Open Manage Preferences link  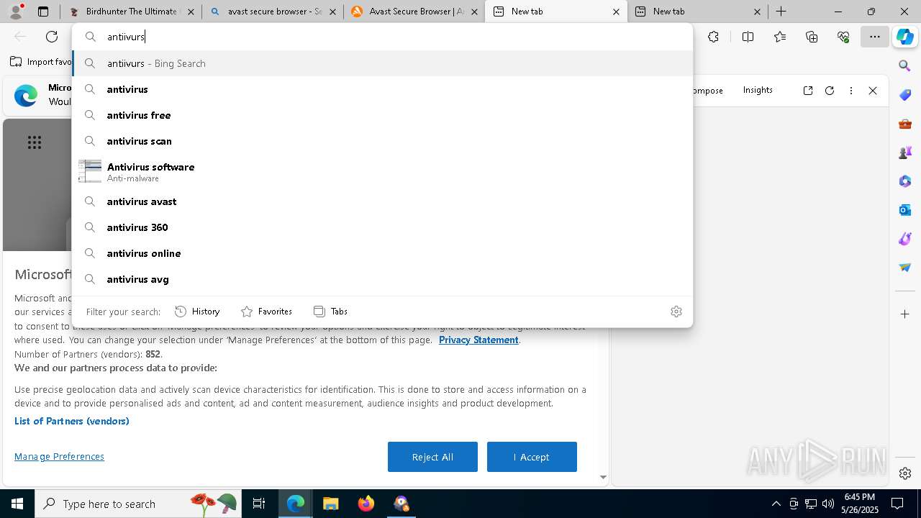pos(59,456)
